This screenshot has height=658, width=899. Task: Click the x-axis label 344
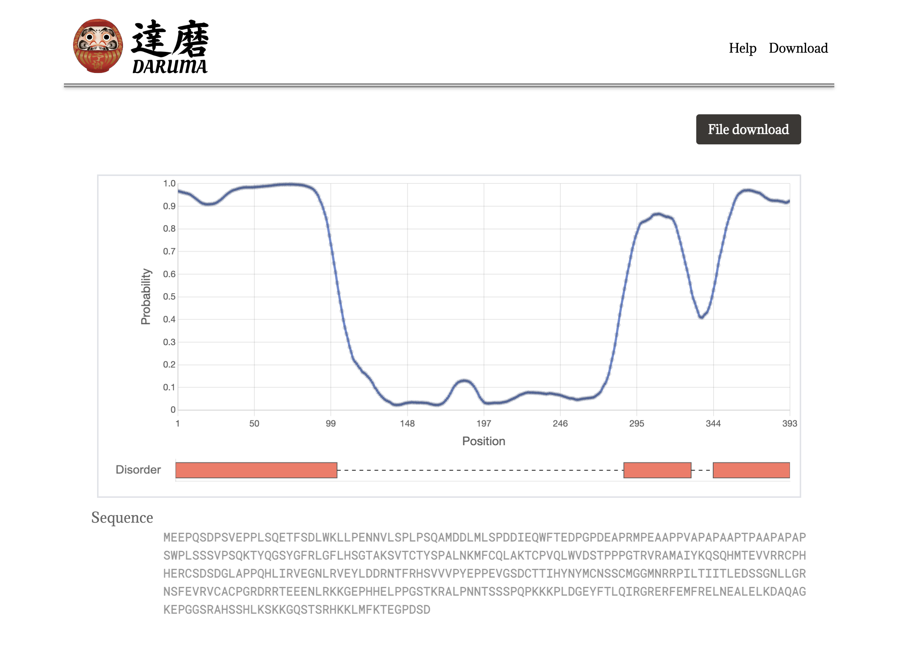(712, 423)
